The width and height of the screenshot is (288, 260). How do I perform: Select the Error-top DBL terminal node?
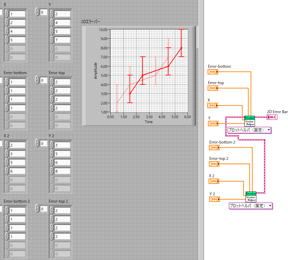(x=213, y=88)
